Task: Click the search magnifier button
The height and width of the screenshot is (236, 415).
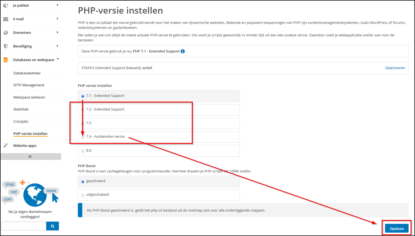Action: pyautogui.click(x=53, y=226)
